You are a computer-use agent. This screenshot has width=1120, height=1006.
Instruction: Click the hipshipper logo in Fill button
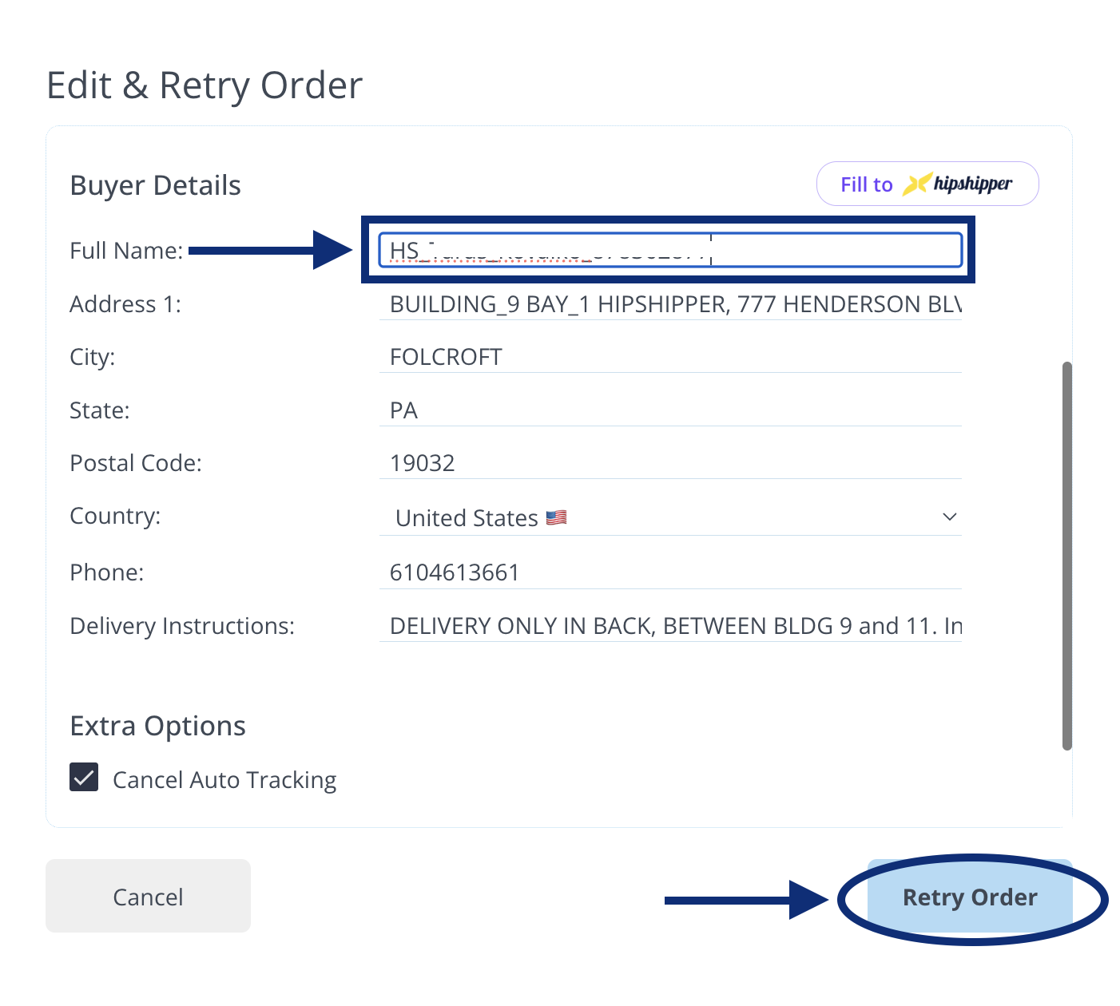coord(957,184)
